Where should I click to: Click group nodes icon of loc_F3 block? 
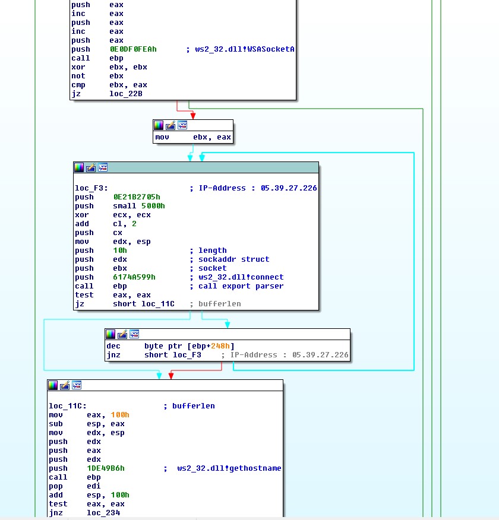[103, 167]
